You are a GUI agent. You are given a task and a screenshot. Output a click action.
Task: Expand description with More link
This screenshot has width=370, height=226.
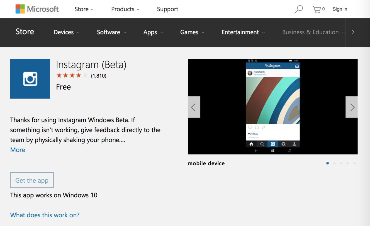tap(18, 150)
